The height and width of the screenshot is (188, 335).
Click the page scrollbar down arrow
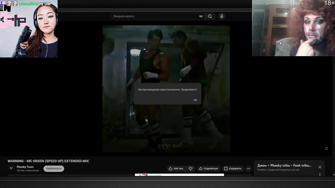[x=333, y=175]
